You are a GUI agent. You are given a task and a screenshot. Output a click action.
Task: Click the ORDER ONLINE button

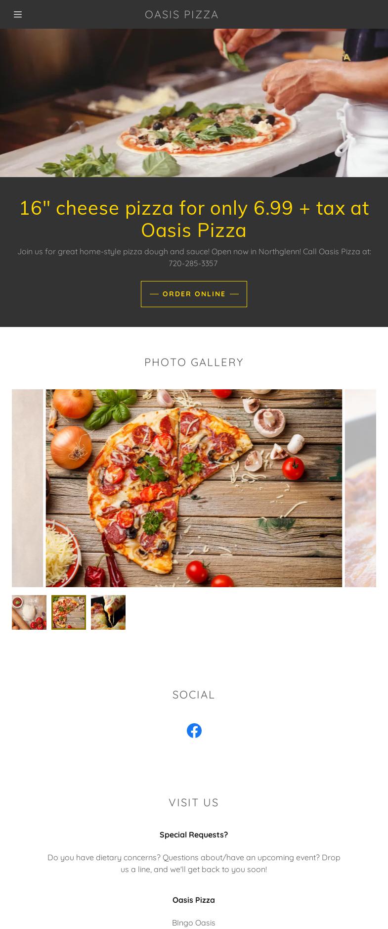pos(194,294)
